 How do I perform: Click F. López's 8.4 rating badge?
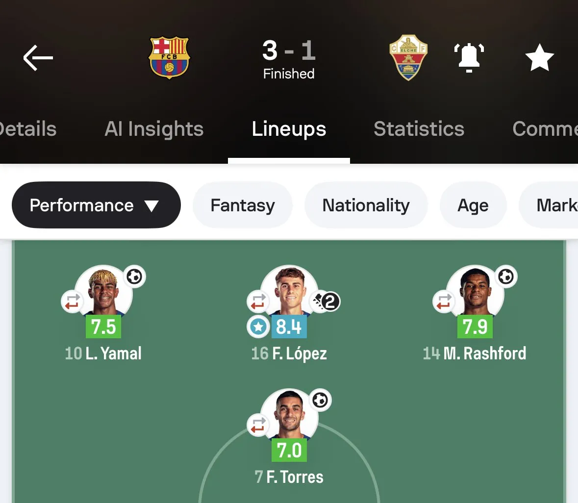click(x=289, y=327)
